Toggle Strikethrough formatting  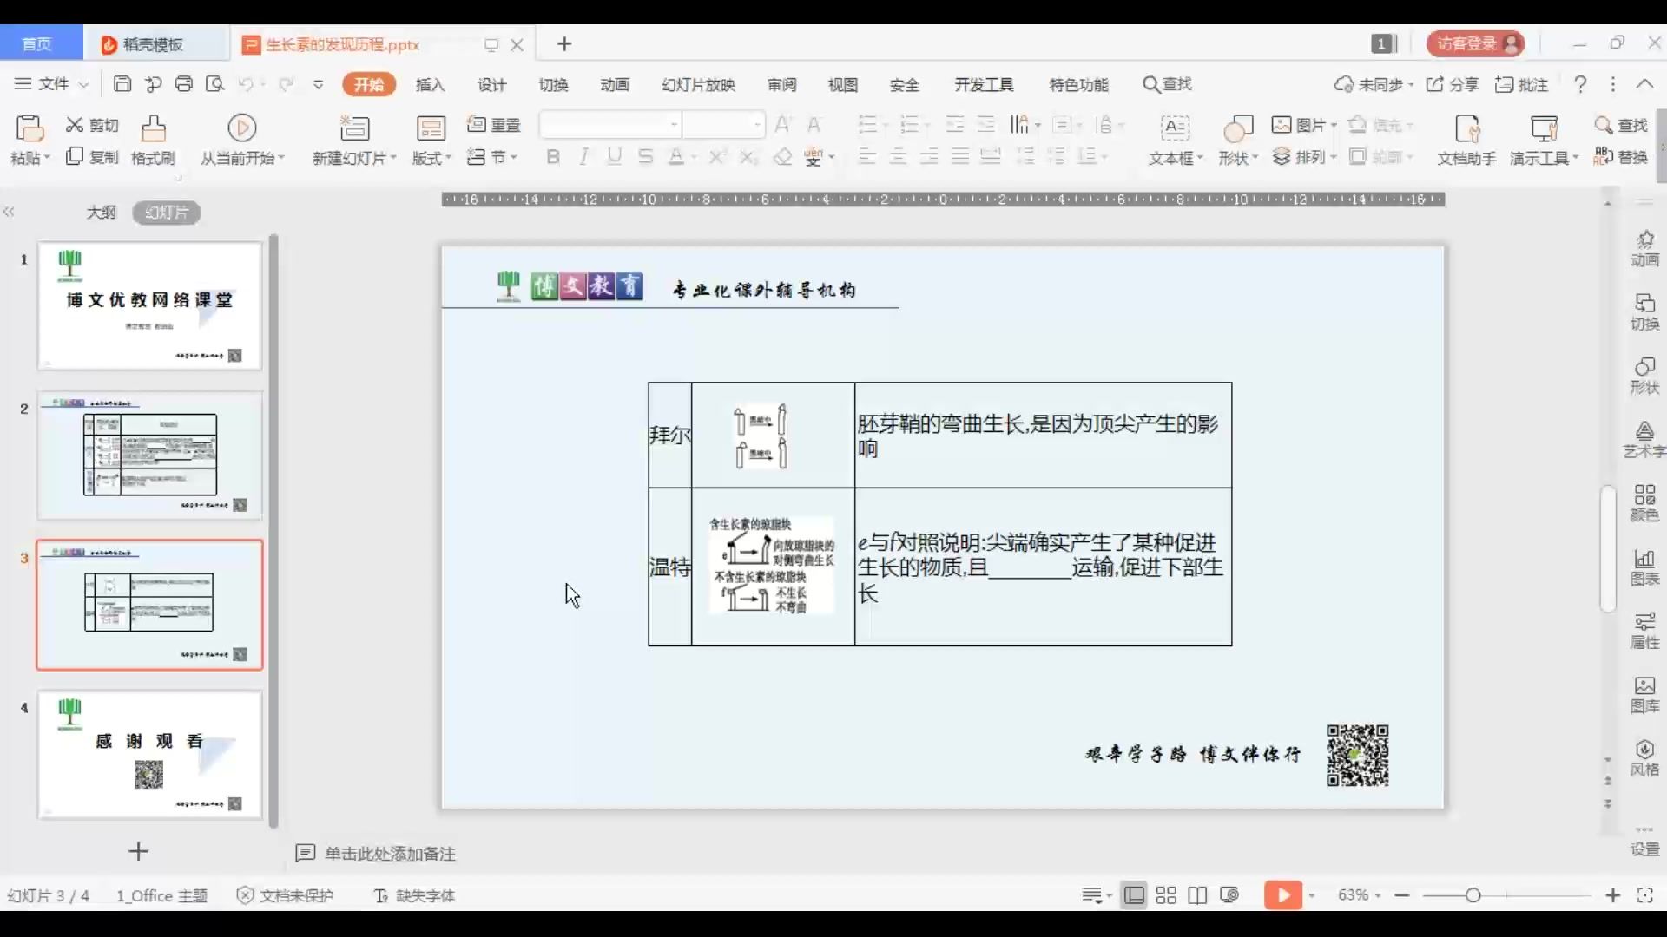645,157
